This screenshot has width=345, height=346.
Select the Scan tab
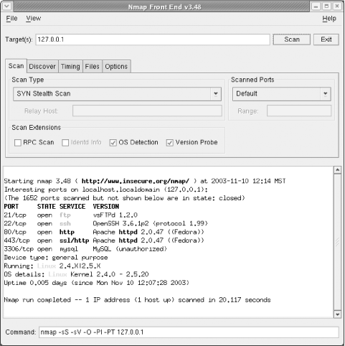[16, 66]
